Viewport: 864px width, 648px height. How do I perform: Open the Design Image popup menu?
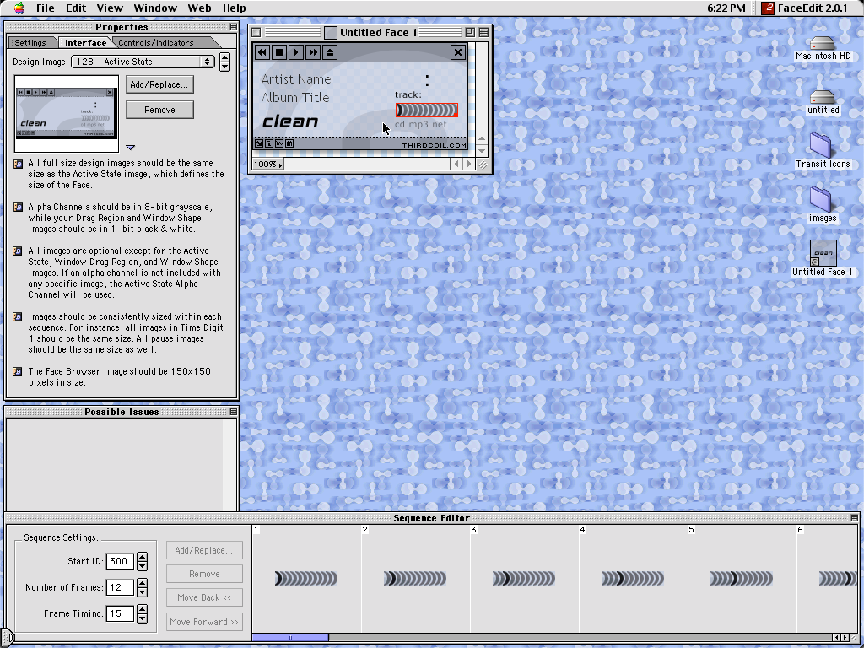tap(143, 62)
